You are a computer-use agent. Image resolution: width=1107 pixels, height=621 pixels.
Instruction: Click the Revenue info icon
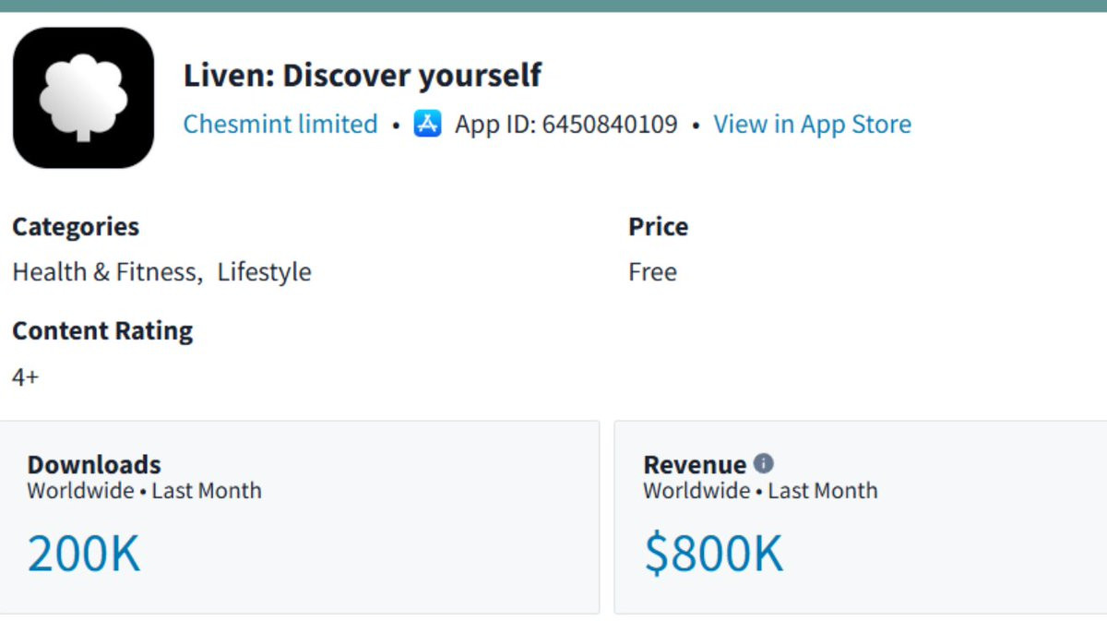click(x=763, y=463)
